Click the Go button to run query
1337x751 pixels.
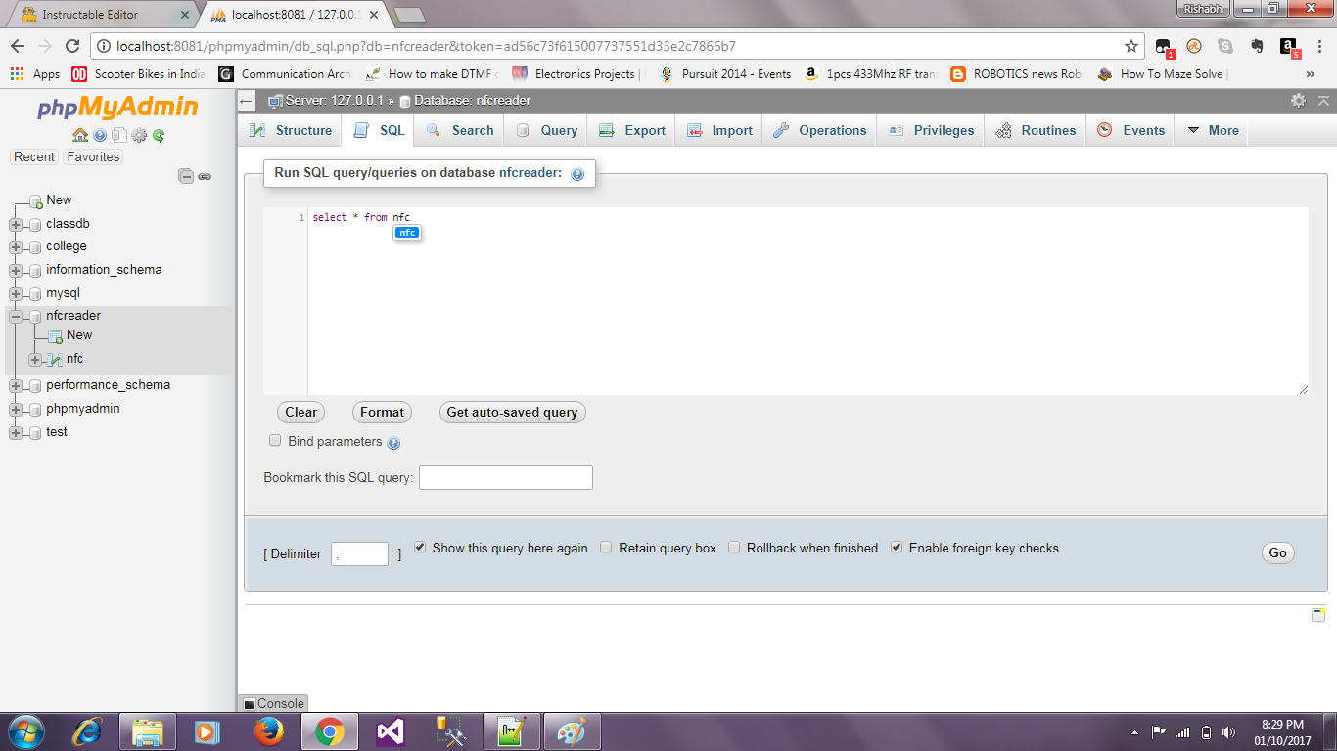pos(1277,552)
